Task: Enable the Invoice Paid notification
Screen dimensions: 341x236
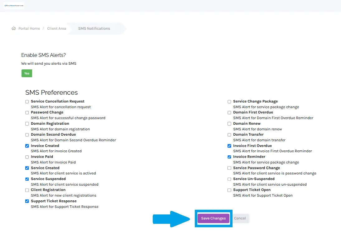Action: [27, 157]
